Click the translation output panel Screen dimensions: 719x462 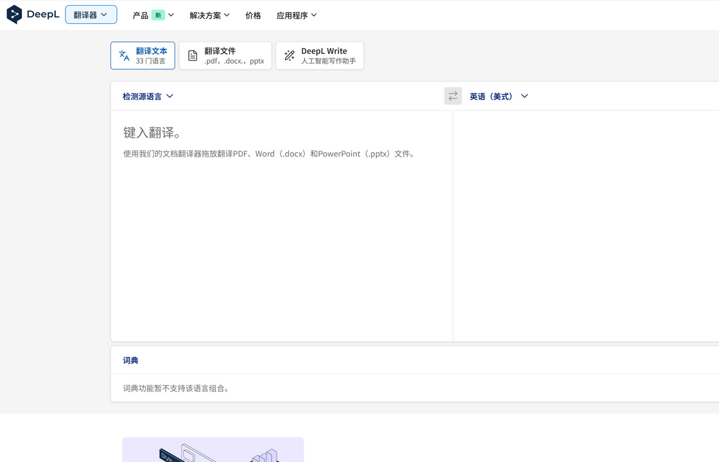[586, 225]
